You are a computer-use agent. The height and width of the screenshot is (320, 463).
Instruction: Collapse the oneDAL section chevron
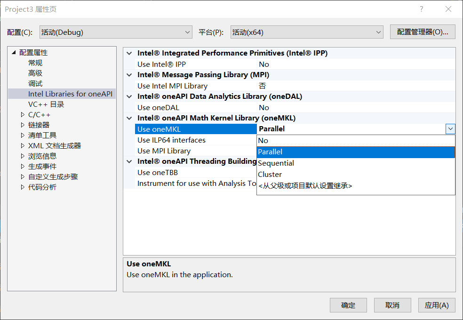click(x=129, y=96)
